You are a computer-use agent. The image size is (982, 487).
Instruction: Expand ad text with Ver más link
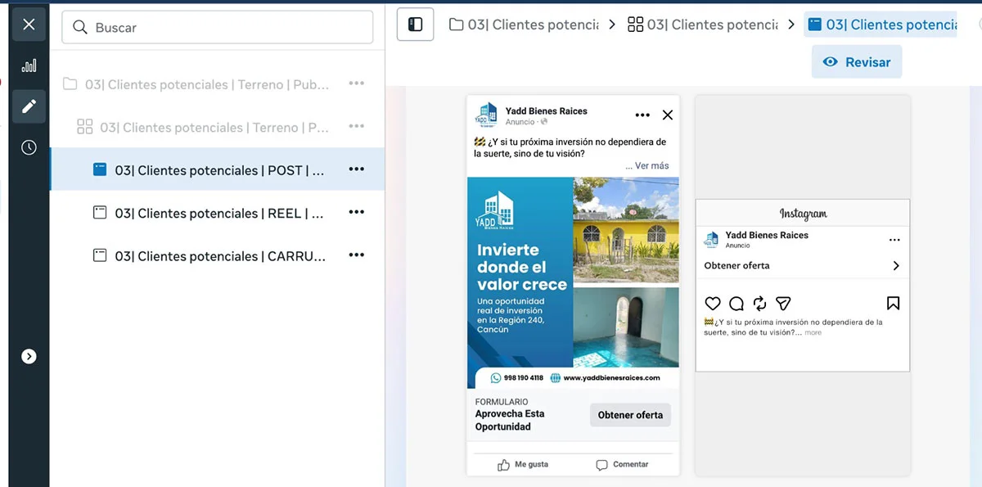point(646,165)
